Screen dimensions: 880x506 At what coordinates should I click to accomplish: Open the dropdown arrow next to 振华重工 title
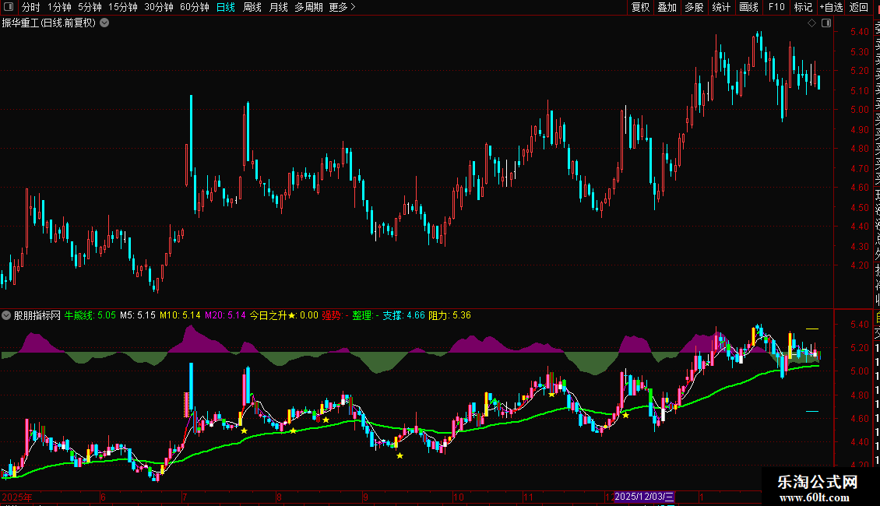coord(104,23)
